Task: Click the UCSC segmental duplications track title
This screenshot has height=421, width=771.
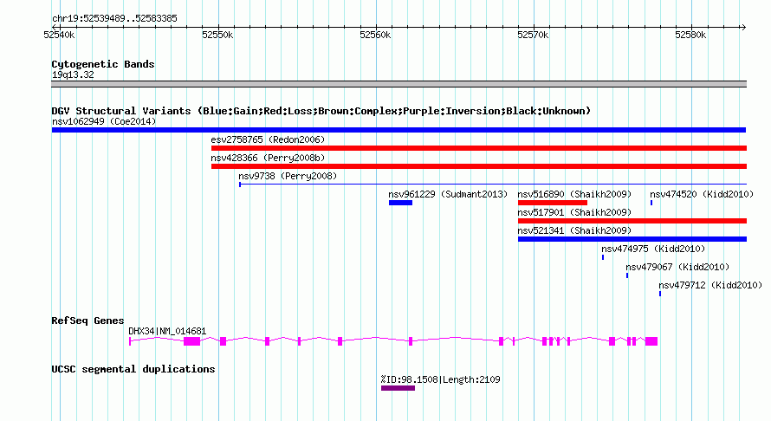Action: [x=133, y=369]
